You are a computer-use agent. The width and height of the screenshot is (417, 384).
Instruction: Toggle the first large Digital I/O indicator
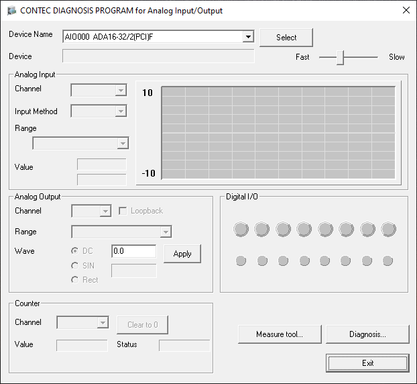241,229
